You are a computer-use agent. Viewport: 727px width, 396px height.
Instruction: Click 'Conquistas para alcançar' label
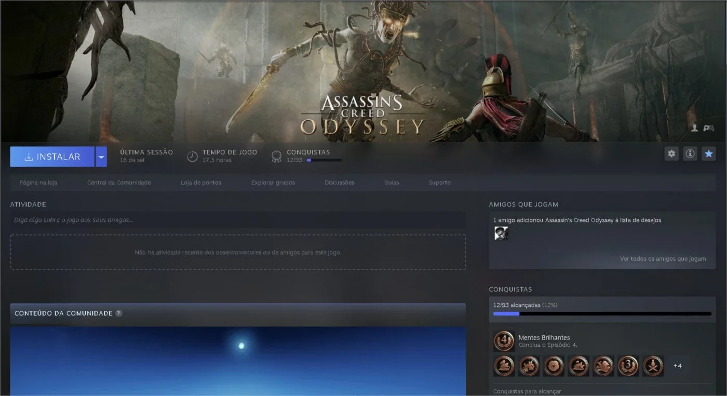527,392
